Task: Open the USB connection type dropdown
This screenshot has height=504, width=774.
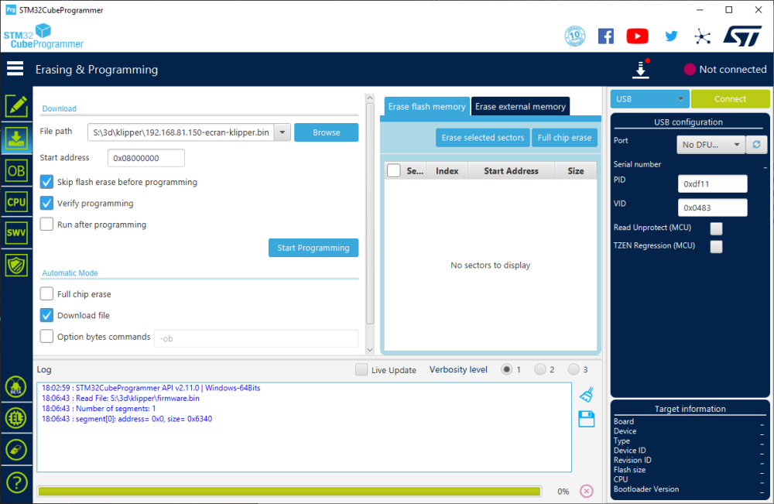Action: pyautogui.click(x=649, y=99)
